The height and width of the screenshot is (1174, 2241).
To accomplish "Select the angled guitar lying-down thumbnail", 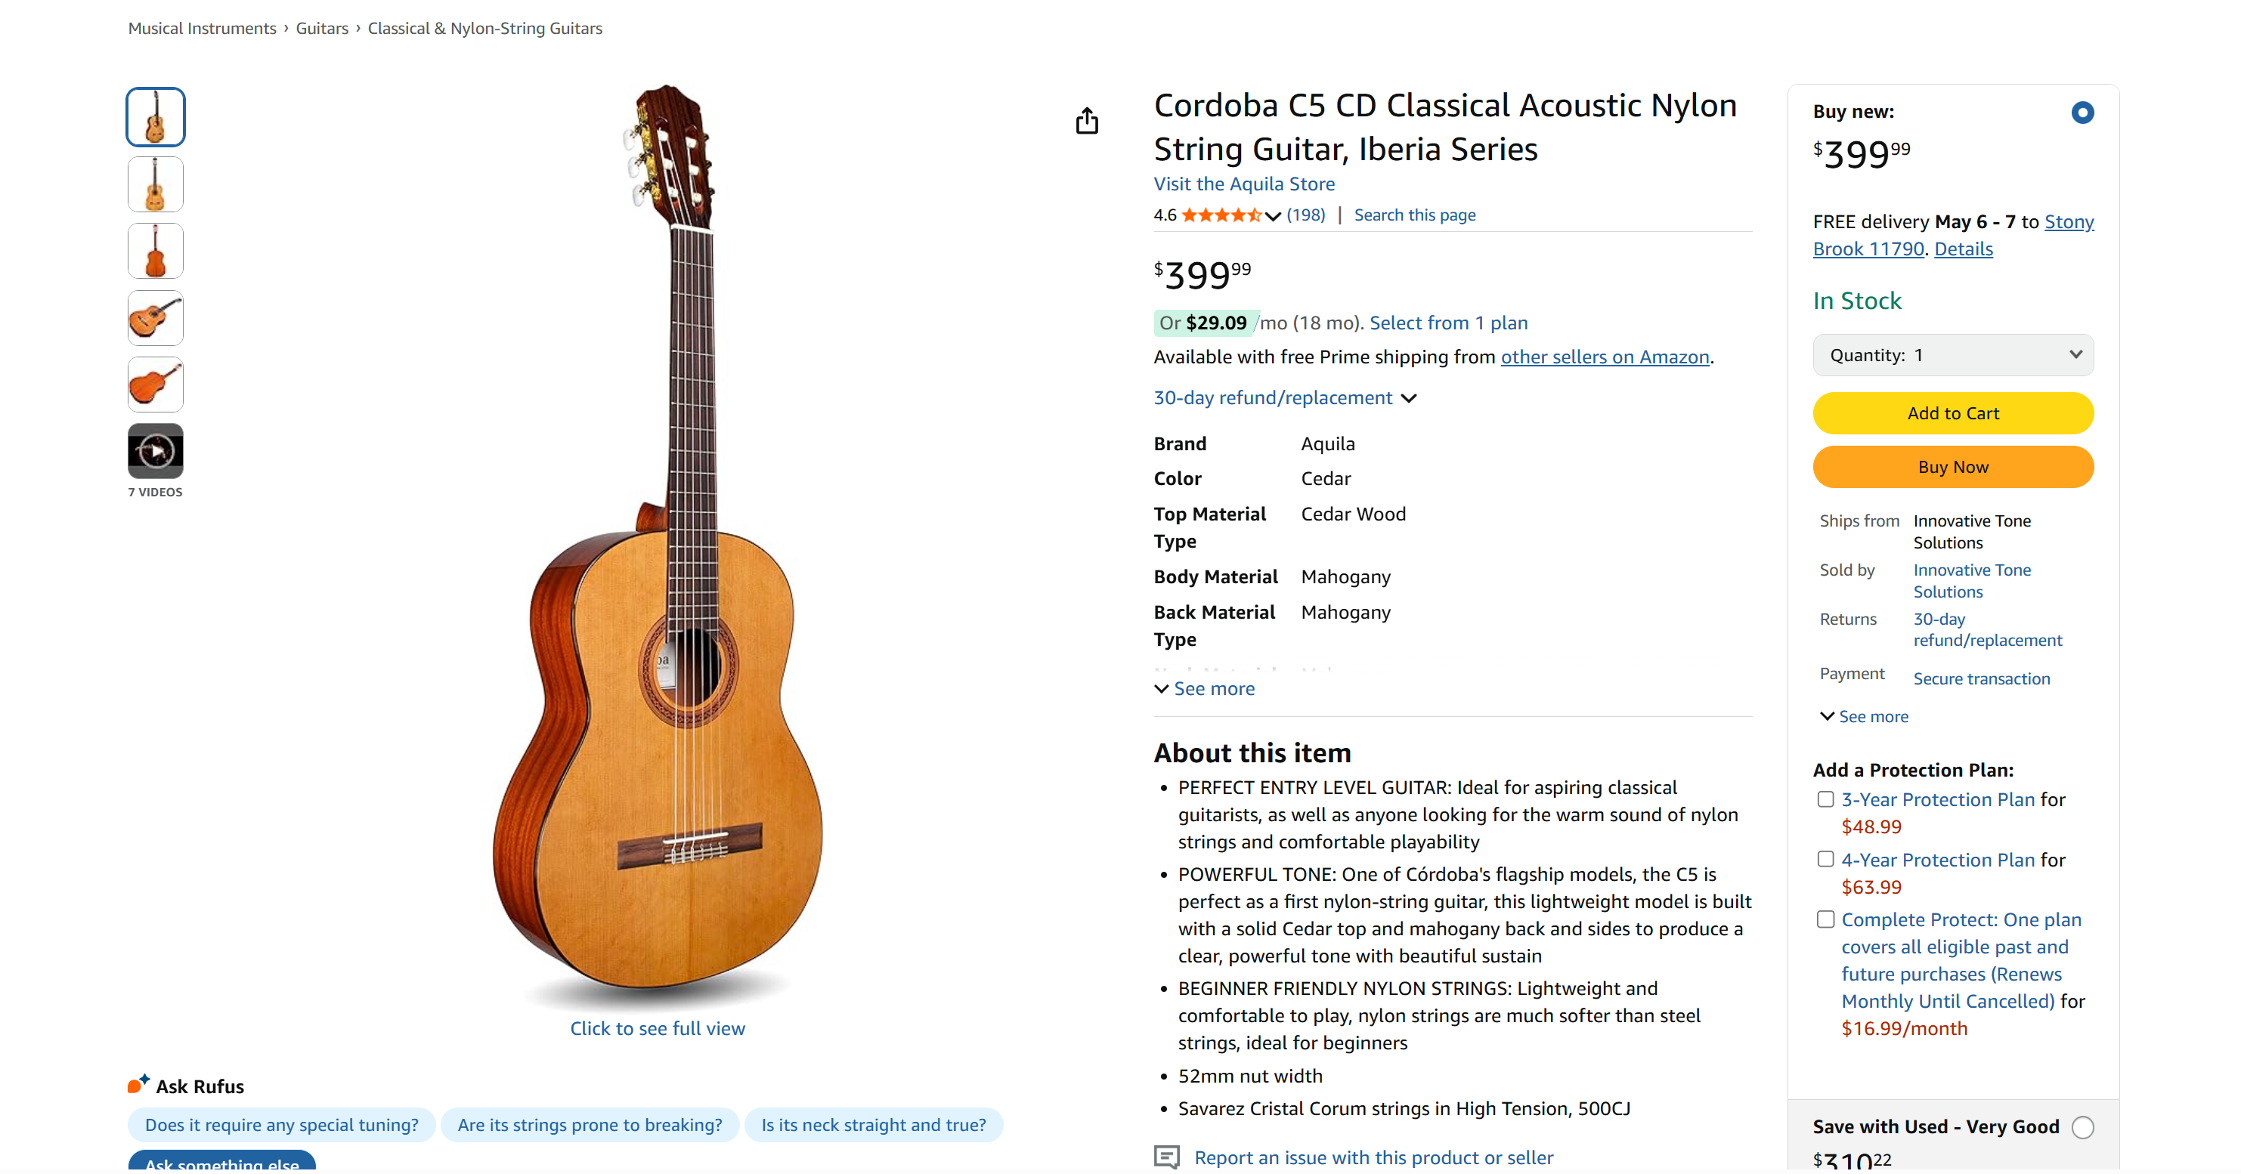I will click(156, 318).
